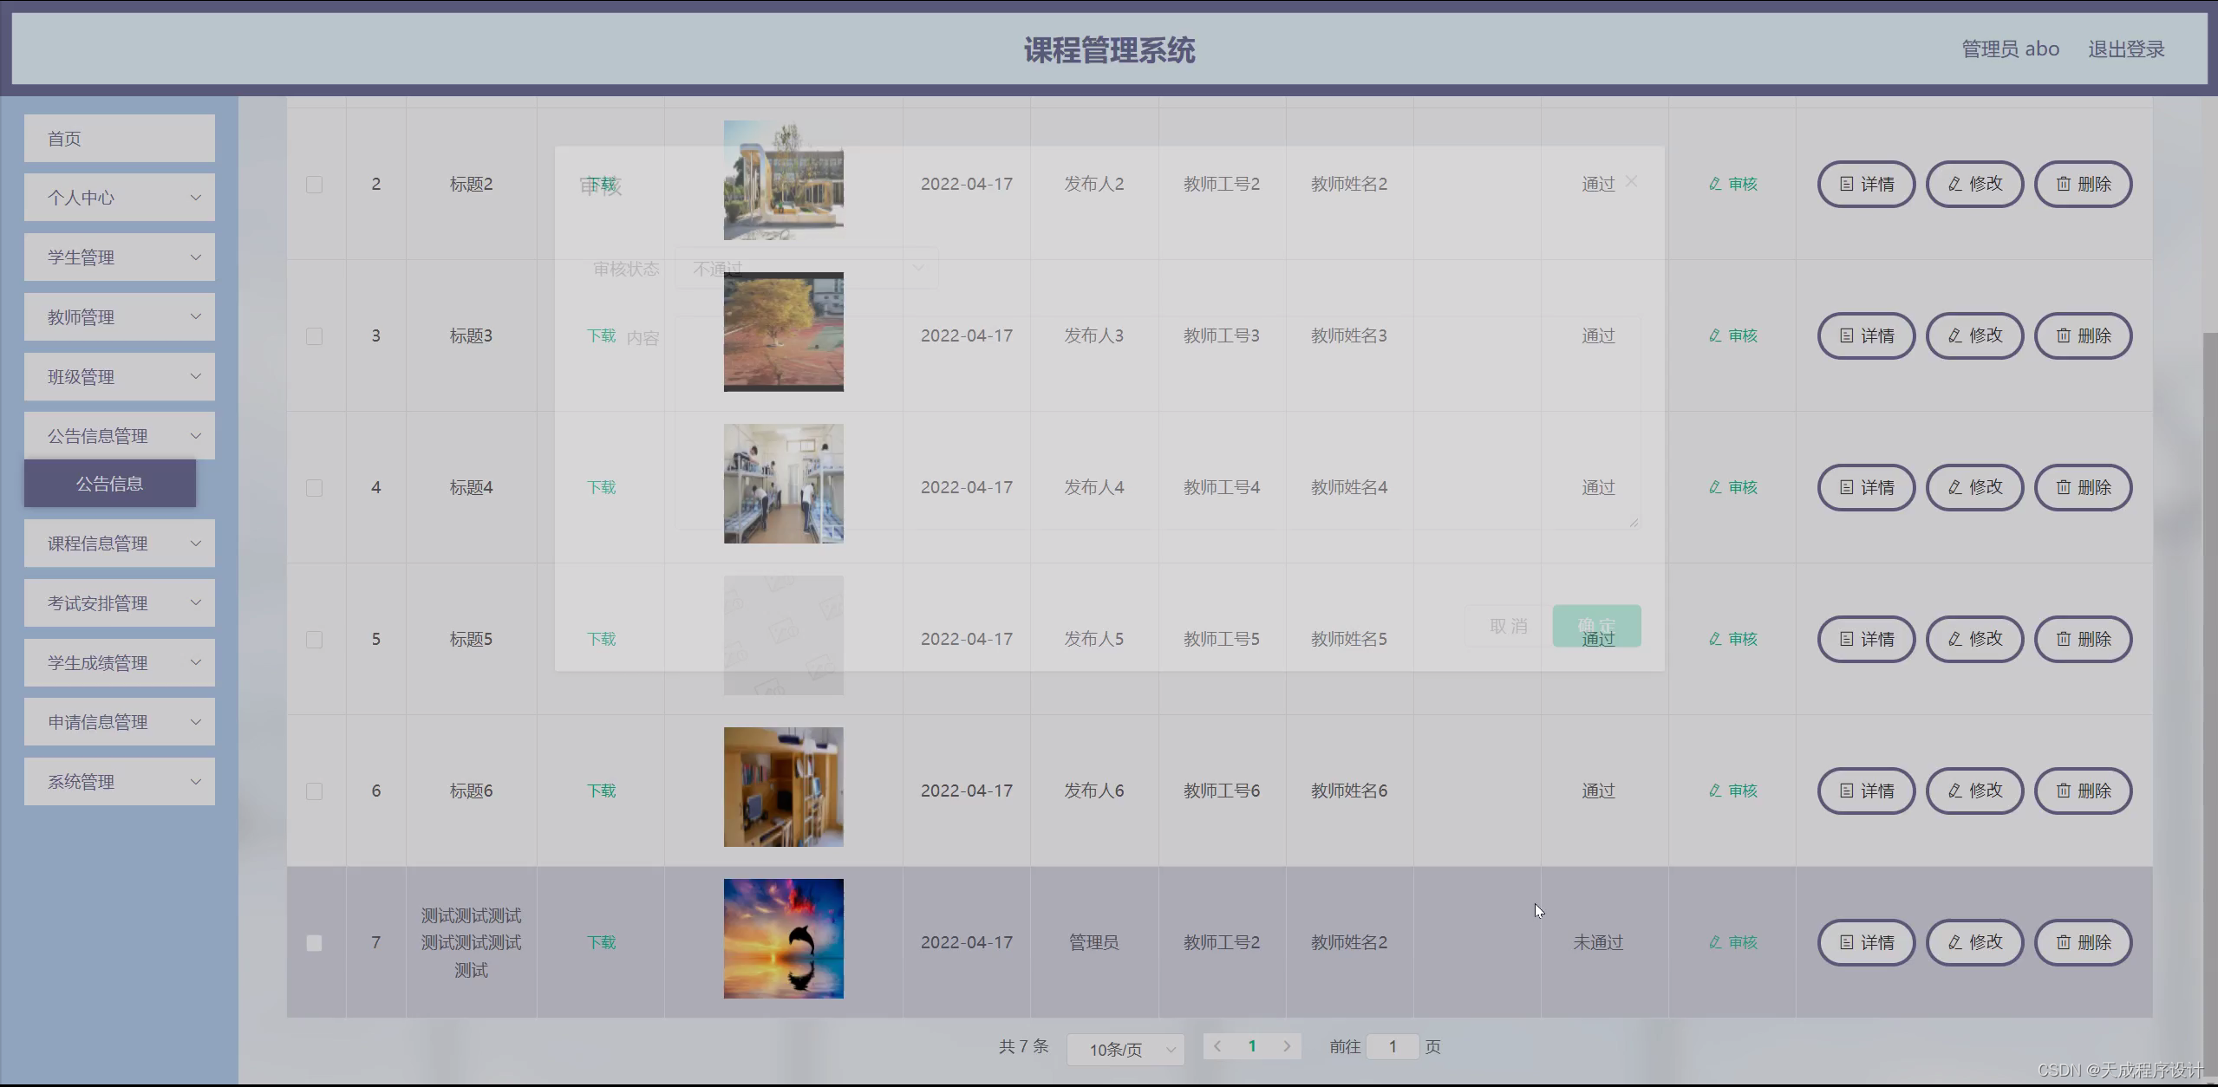Image resolution: width=2218 pixels, height=1087 pixels.
Task: Open 详情 details for row 3
Action: tap(1866, 335)
